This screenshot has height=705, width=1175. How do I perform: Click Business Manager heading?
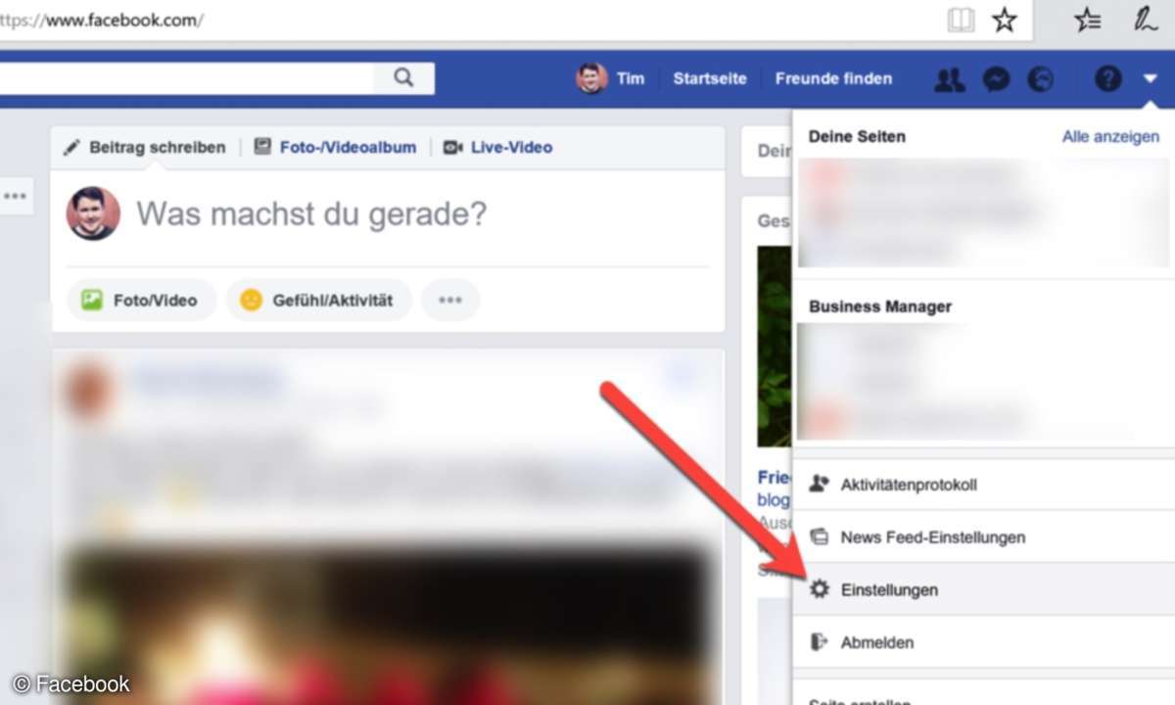880,306
